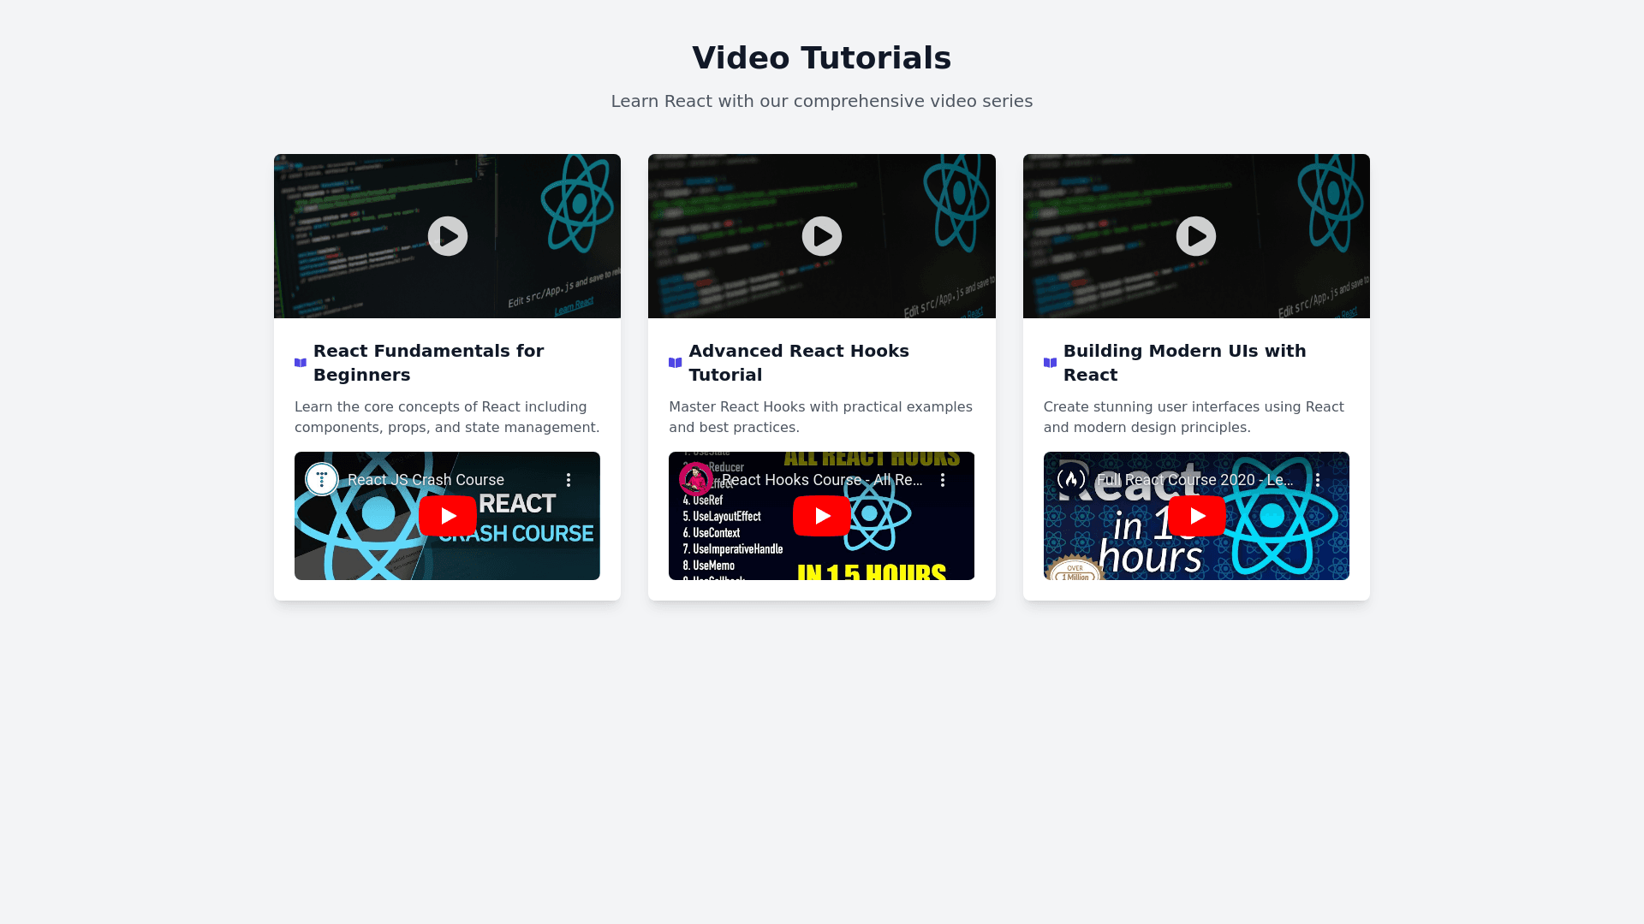
Task: Click freeCodeCamp channel logo on Full React Course
Action: click(x=1071, y=479)
